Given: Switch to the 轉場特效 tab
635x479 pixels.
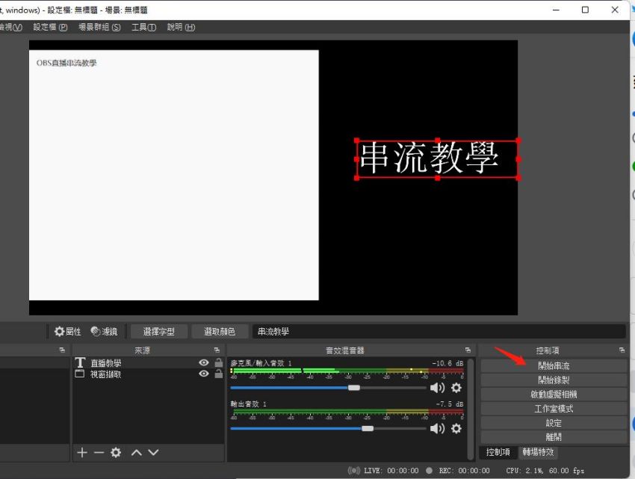Looking at the screenshot, I should pos(538,452).
